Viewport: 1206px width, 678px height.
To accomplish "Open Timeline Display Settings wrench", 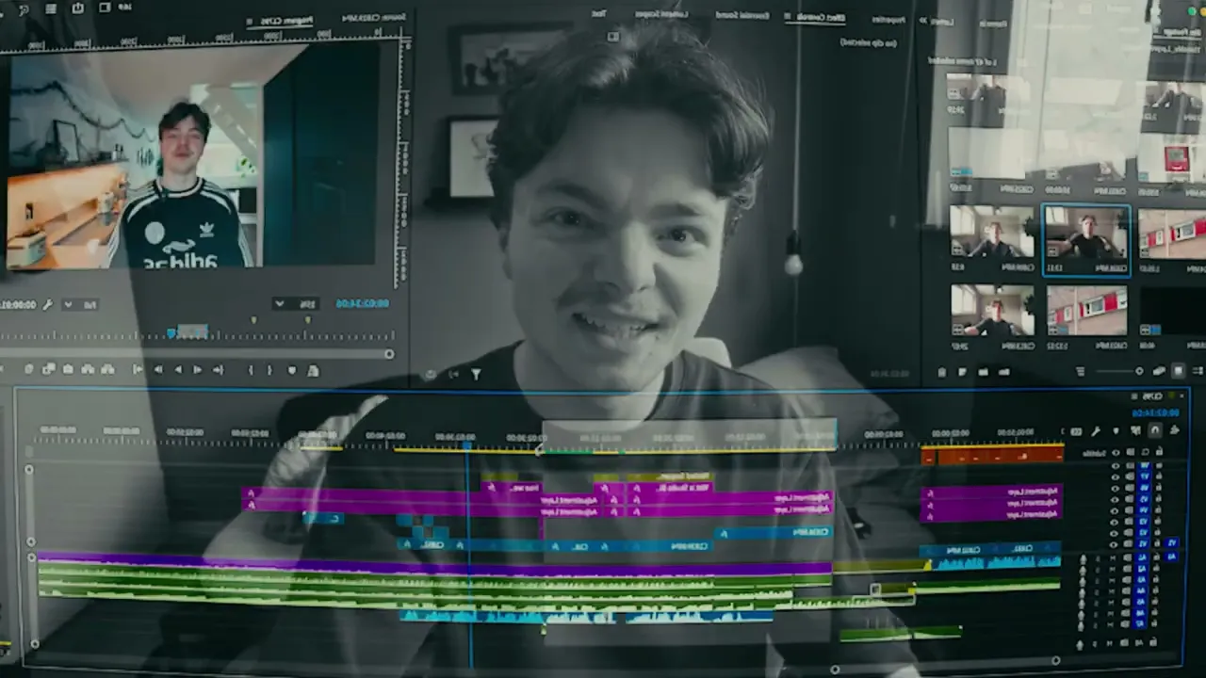I will (x=1096, y=430).
